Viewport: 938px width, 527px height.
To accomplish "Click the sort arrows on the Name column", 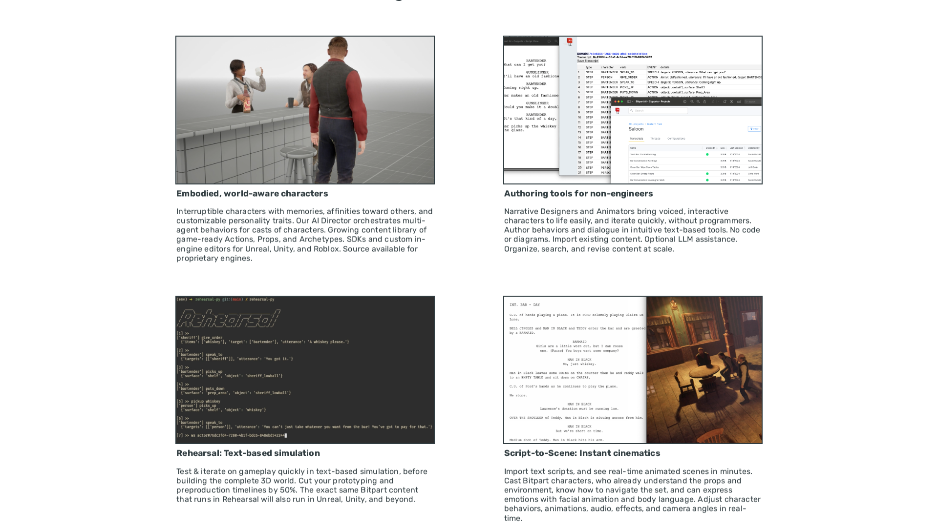I will 703,148.
